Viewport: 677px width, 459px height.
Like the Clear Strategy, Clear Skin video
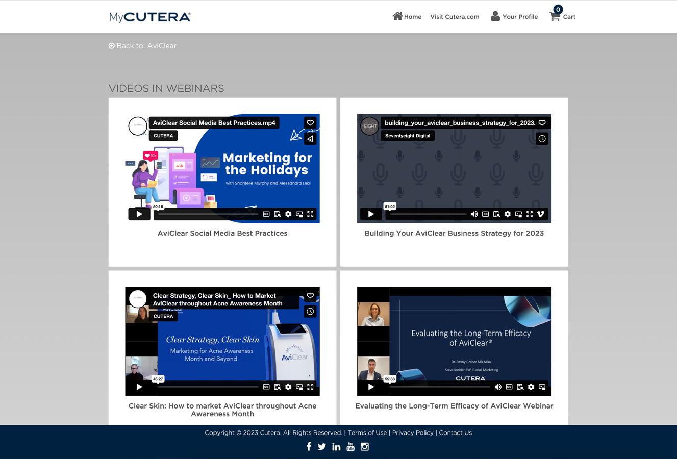310,296
